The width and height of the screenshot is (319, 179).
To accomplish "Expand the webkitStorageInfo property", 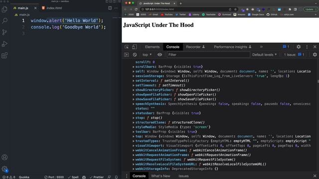I will tap(134, 169).
